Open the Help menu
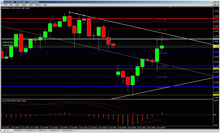 pos(45,5)
